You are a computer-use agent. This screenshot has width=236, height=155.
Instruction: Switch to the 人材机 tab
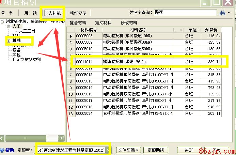(x=54, y=13)
